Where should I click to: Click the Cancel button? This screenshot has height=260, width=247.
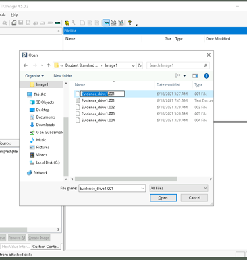point(194,198)
